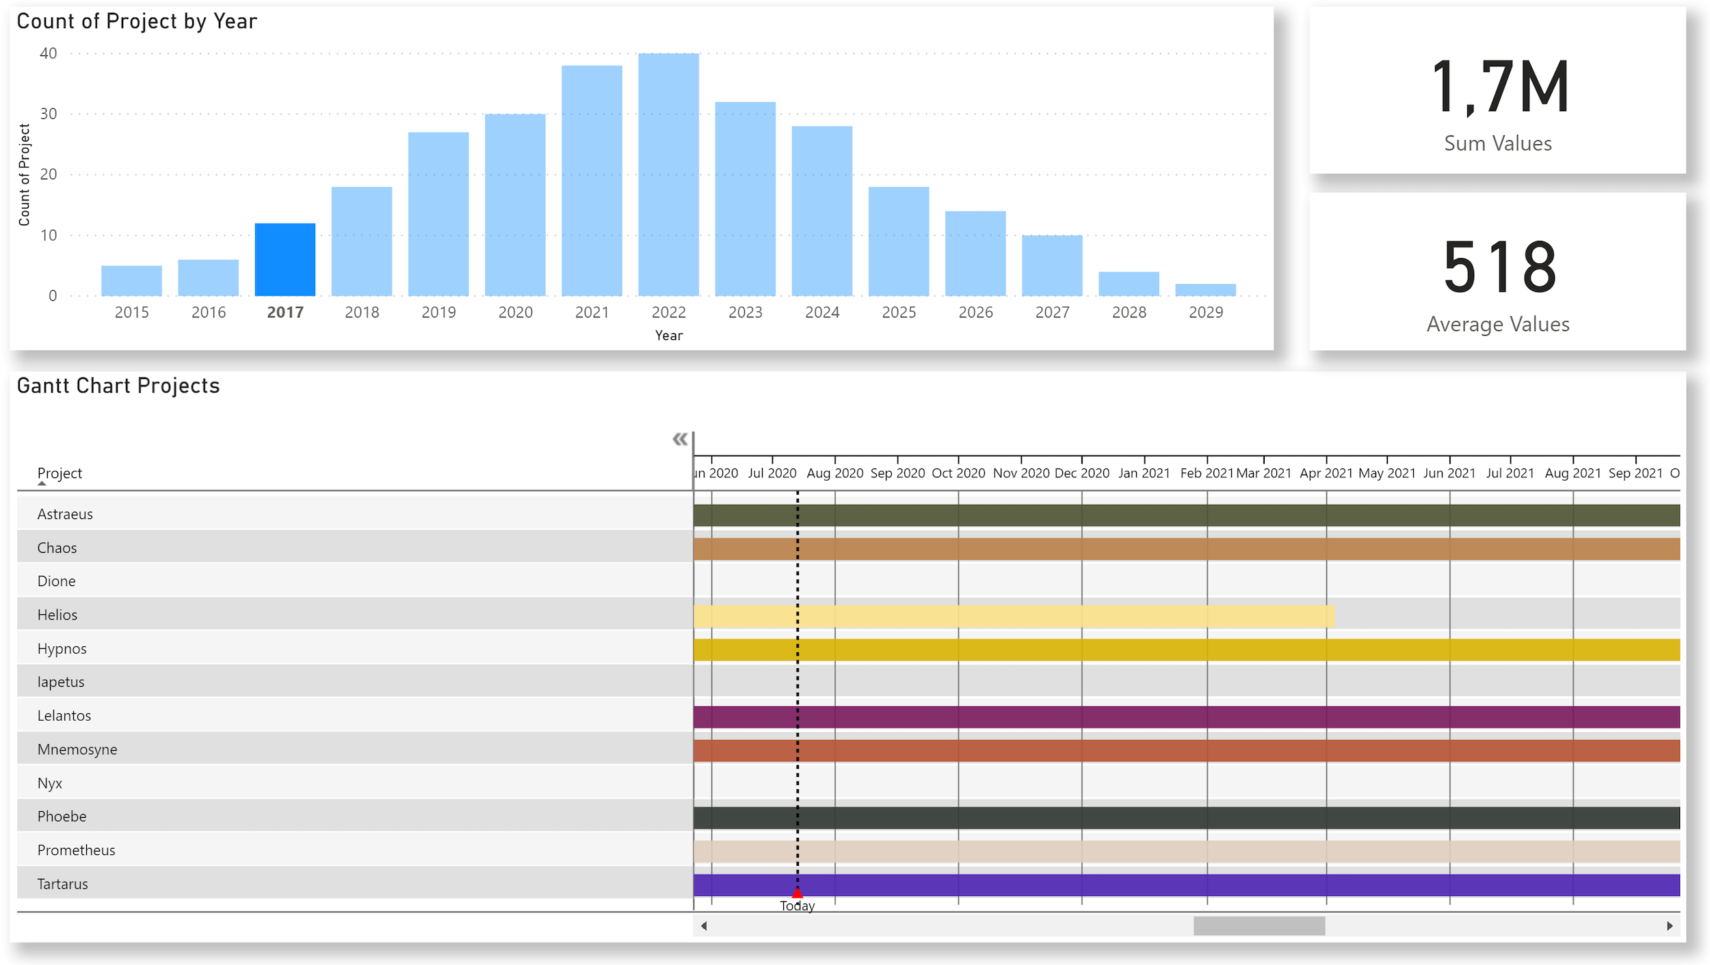Select the Astraeus project row
1710x965 pixels.
pos(65,514)
